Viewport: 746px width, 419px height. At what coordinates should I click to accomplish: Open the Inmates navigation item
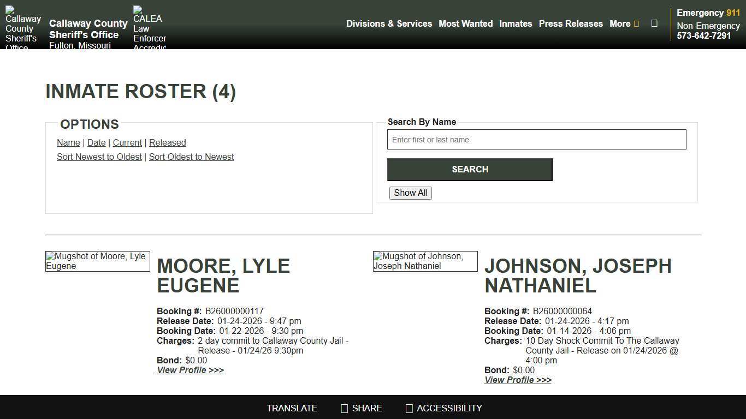[x=516, y=23]
